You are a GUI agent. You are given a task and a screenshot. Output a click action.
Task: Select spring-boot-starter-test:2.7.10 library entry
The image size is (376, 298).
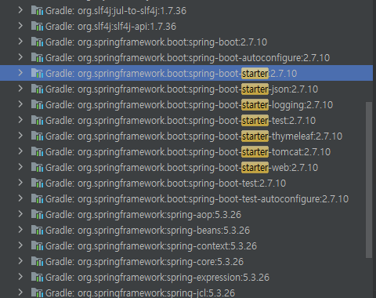click(186, 121)
